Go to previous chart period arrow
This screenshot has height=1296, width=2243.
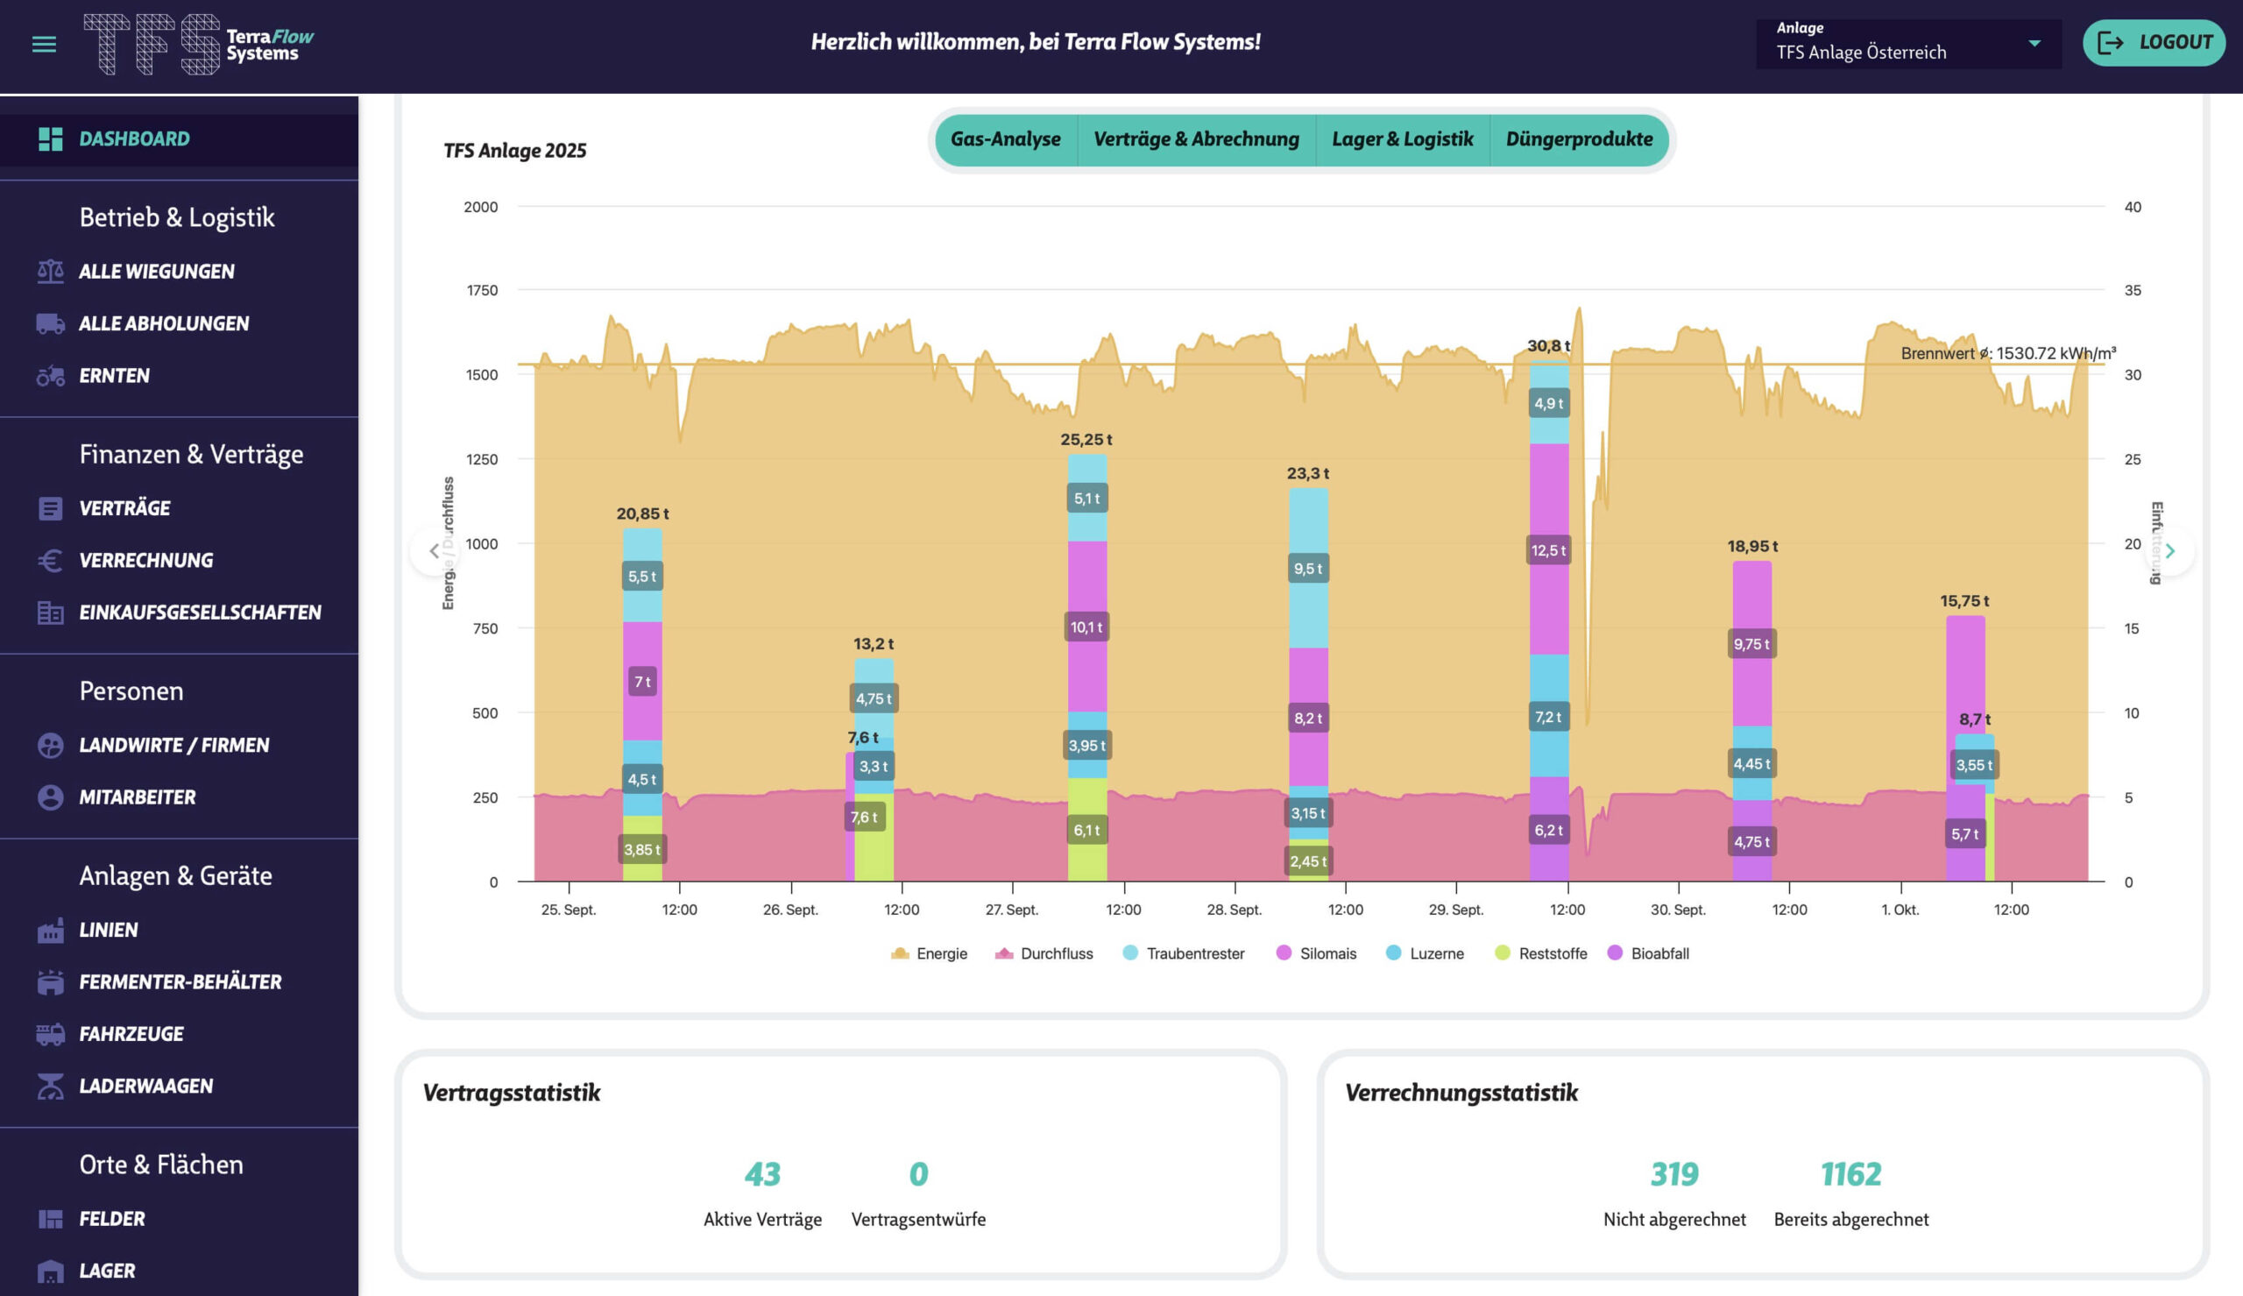(x=434, y=551)
